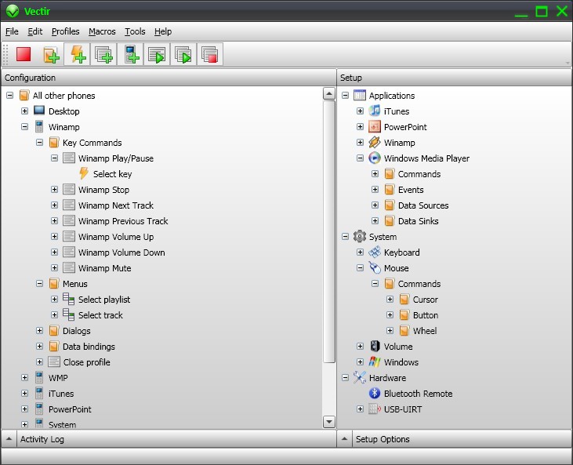The width and height of the screenshot is (573, 465).
Task: Click the Bluetooth Remote icon in Hardware
Action: pos(375,394)
